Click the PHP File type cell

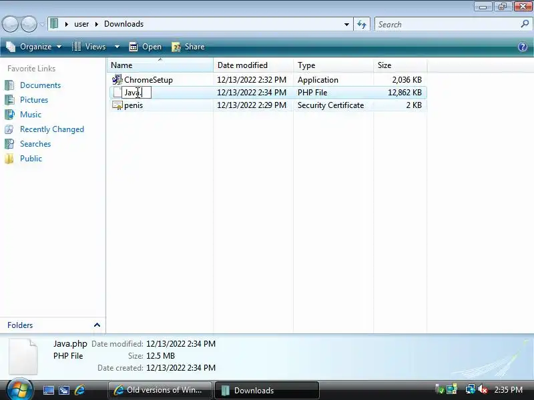coord(312,93)
